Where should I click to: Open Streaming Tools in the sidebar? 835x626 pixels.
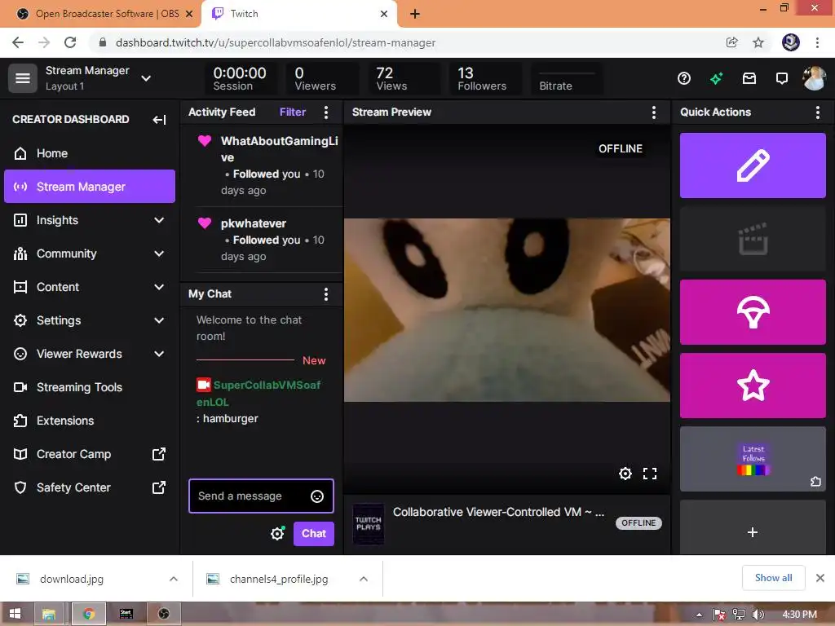90,387
